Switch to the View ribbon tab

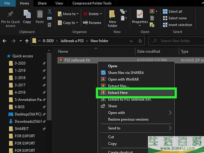(x=59, y=3)
